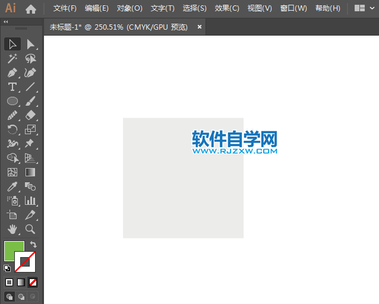Close the 未标题-1 document tab
Screen dimensions: 379x304
pyautogui.click(x=200, y=27)
